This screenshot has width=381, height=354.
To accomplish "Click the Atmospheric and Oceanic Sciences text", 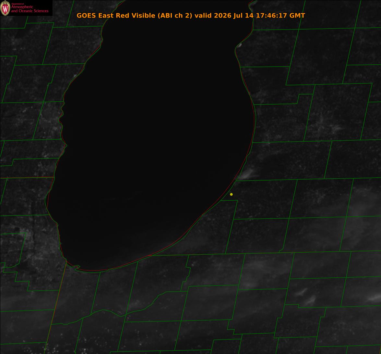I will (30, 9).
